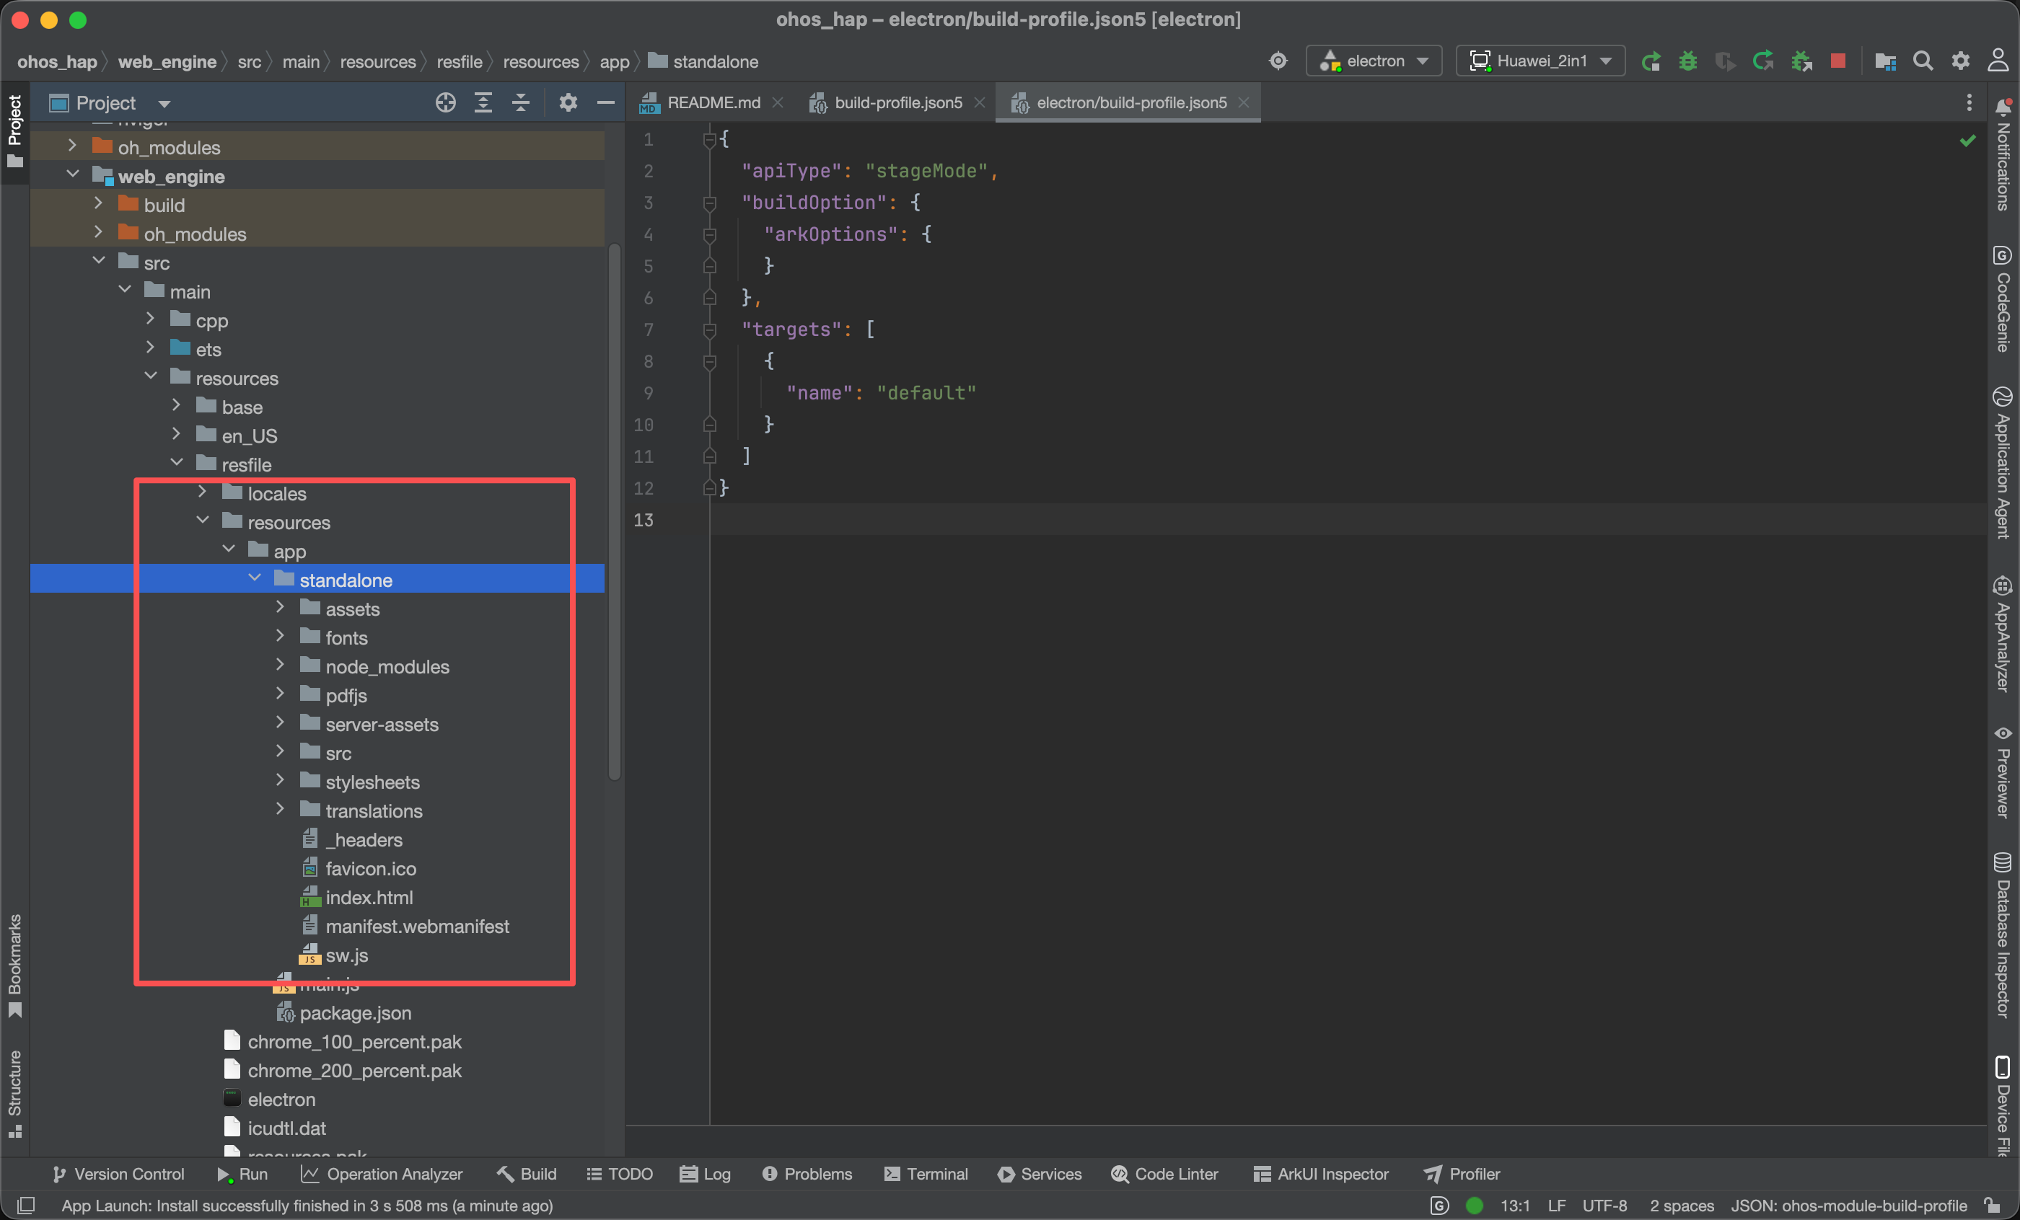Click the red Stop button icon
Screen dimensions: 2020x1220
(1838, 61)
